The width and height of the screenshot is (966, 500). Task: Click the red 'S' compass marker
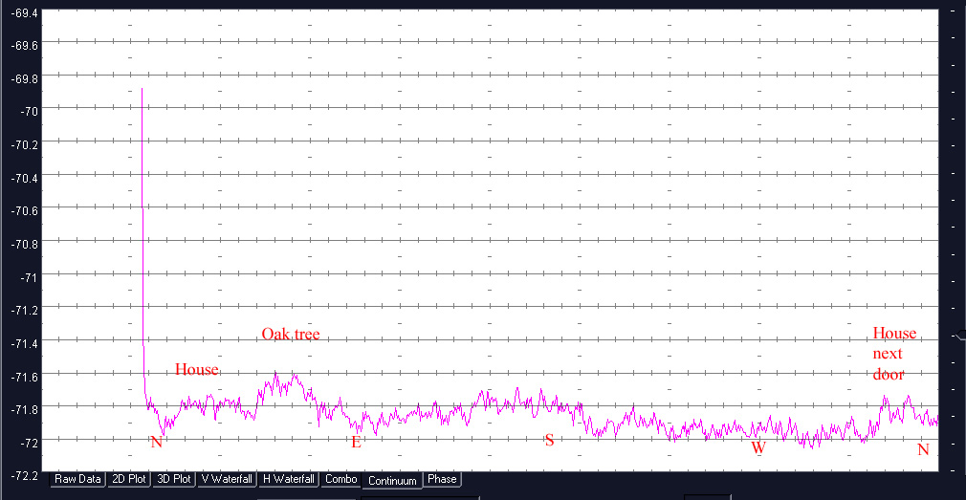(549, 440)
